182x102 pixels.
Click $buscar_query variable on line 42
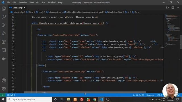tap(40, 17)
